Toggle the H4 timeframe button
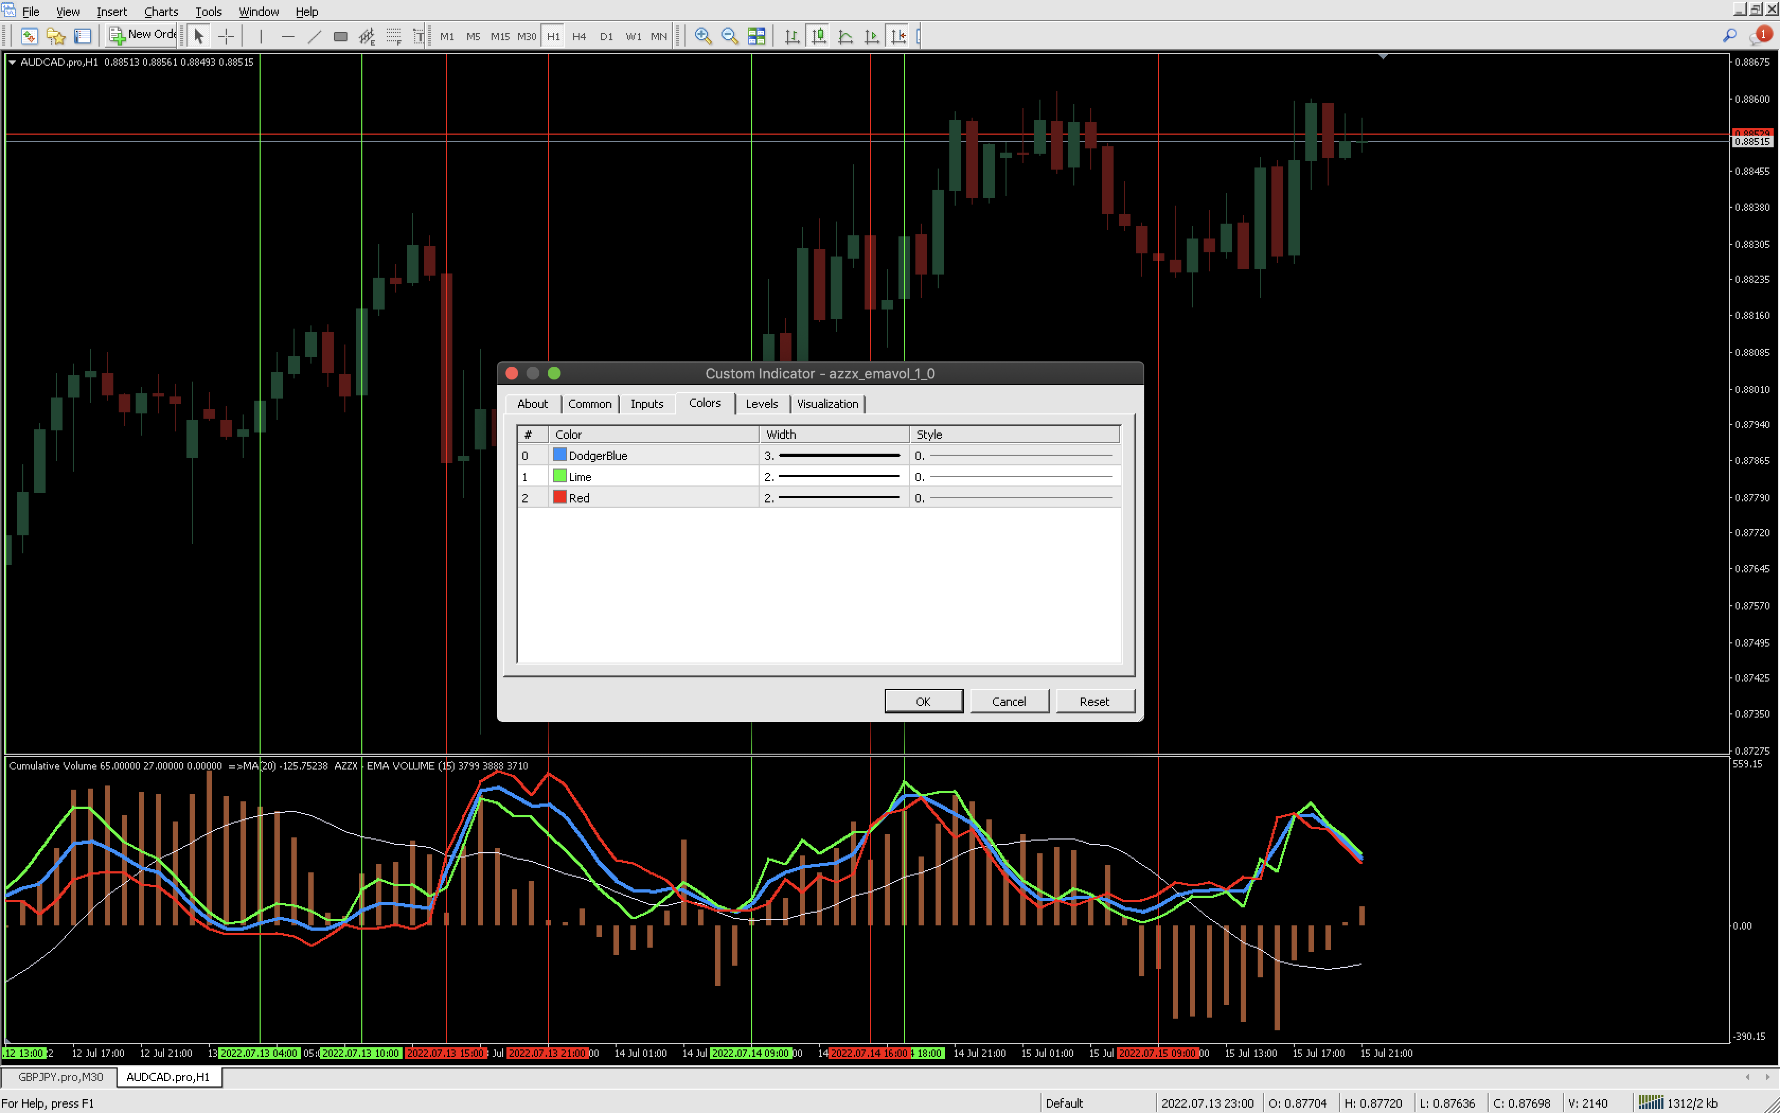 click(x=579, y=36)
